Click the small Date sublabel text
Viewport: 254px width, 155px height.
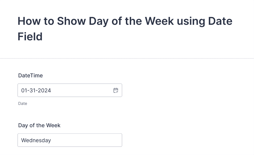[x=22, y=104]
